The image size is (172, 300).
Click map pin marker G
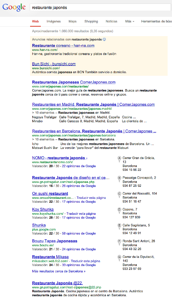pyautogui.click(x=120, y=258)
